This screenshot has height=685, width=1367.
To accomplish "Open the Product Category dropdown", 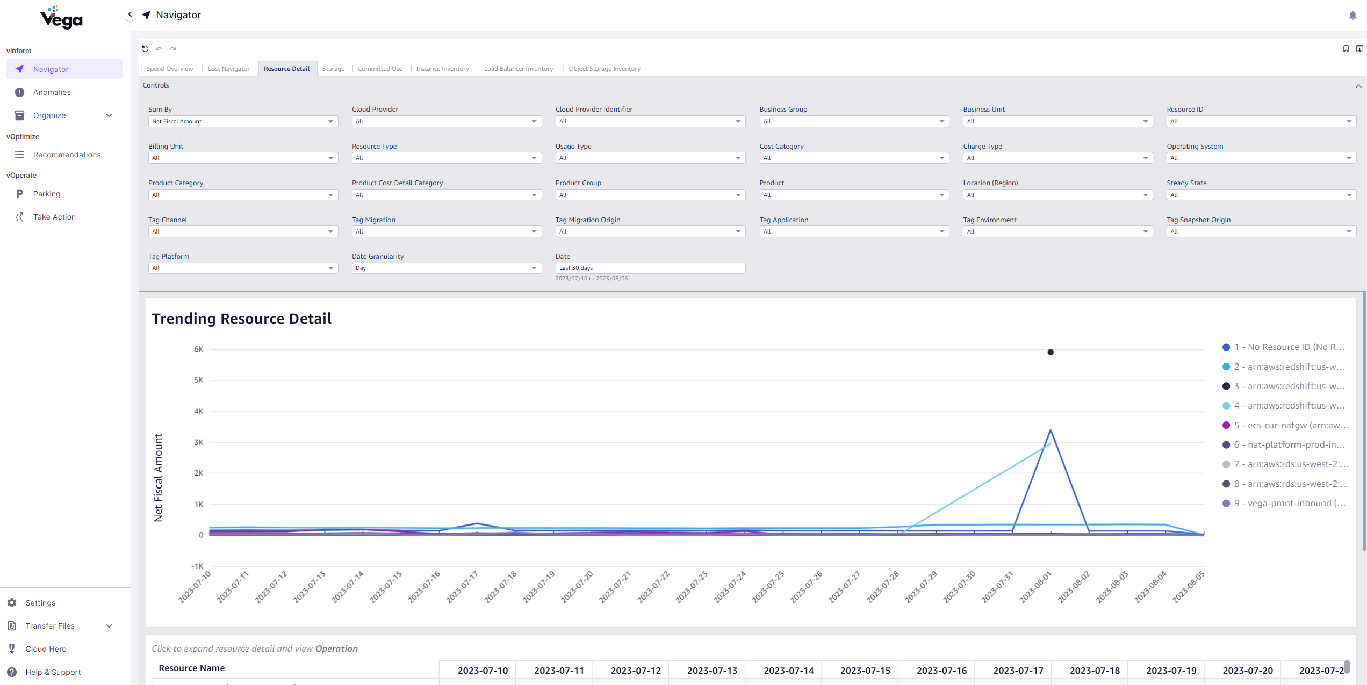I will [x=243, y=195].
